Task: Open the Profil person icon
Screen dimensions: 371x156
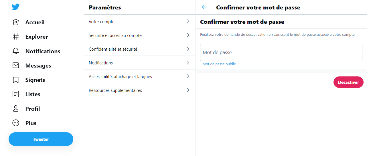Action: pyautogui.click(x=16, y=109)
